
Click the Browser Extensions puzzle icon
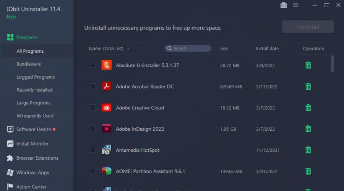tap(10, 158)
